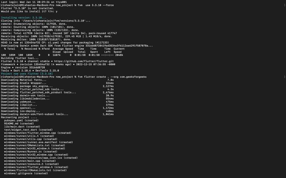Viewport: 286px width, 178px height.
Task: Click the 'Recreating project ....' line
Action: pos(19,117)
